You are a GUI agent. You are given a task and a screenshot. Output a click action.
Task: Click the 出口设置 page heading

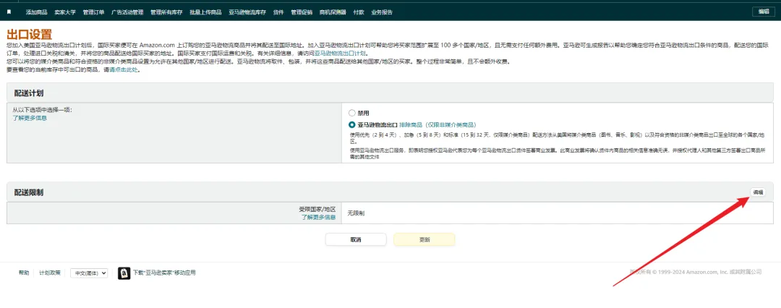[x=30, y=35]
